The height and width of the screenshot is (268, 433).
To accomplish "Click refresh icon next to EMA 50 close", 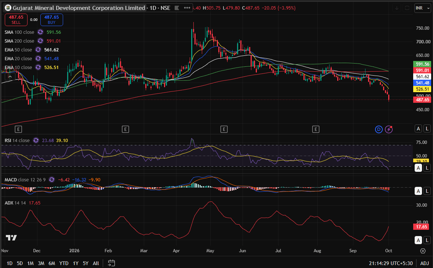I will pos(38,50).
